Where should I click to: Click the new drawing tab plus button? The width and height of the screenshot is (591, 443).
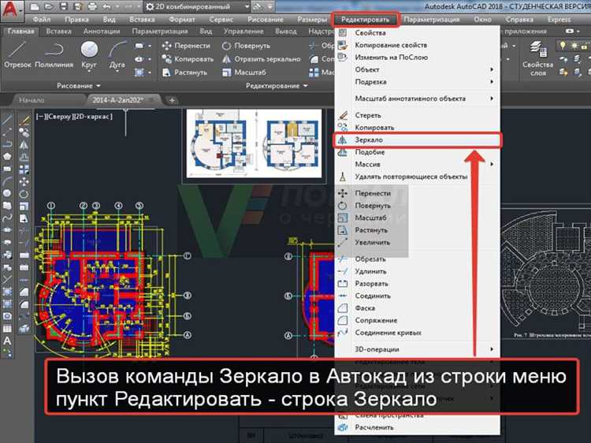tap(172, 100)
